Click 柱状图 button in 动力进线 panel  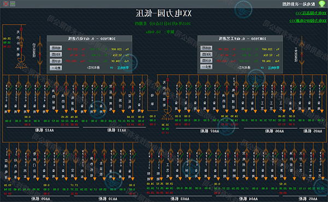[x=56, y=61]
